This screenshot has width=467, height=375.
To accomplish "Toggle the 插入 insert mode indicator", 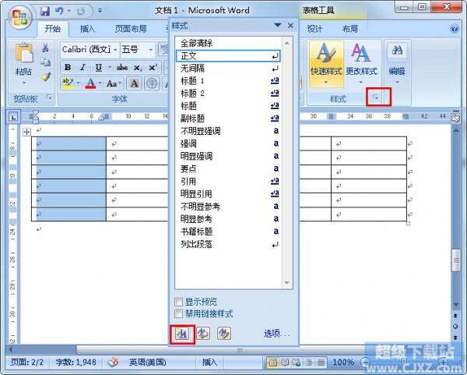I will [209, 363].
